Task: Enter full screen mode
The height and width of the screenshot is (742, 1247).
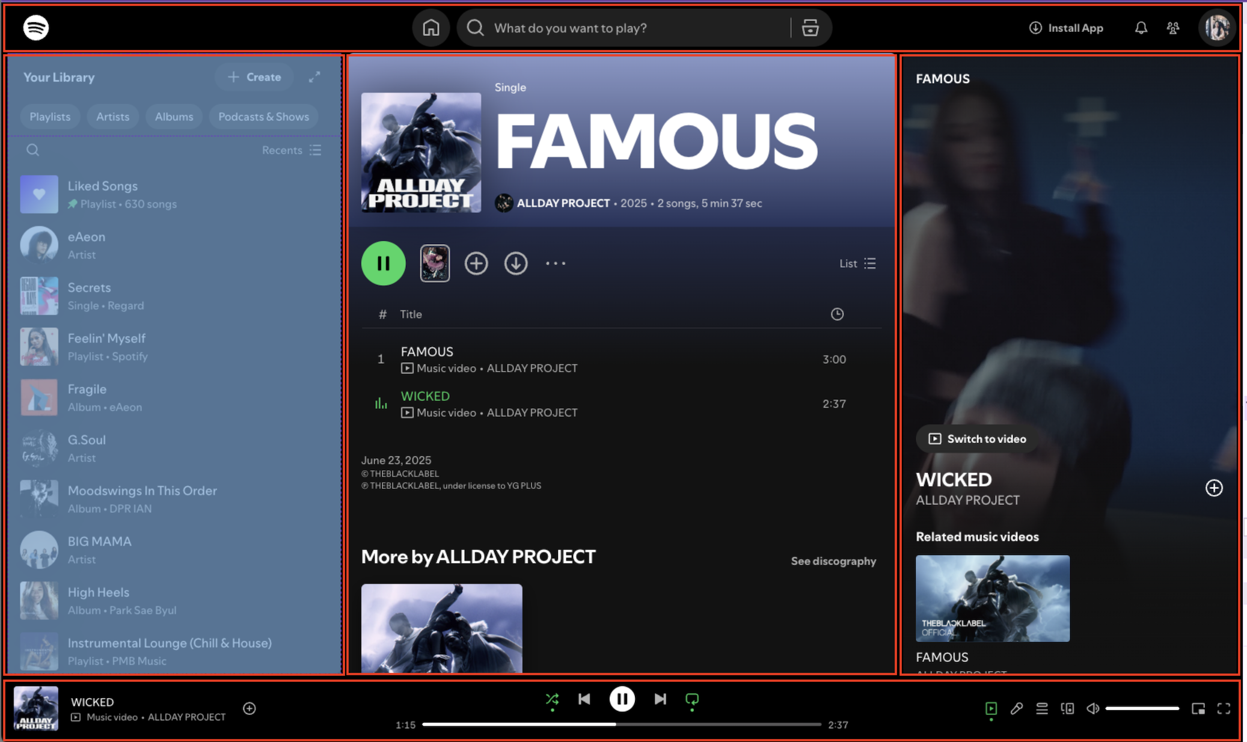Action: click(1224, 709)
